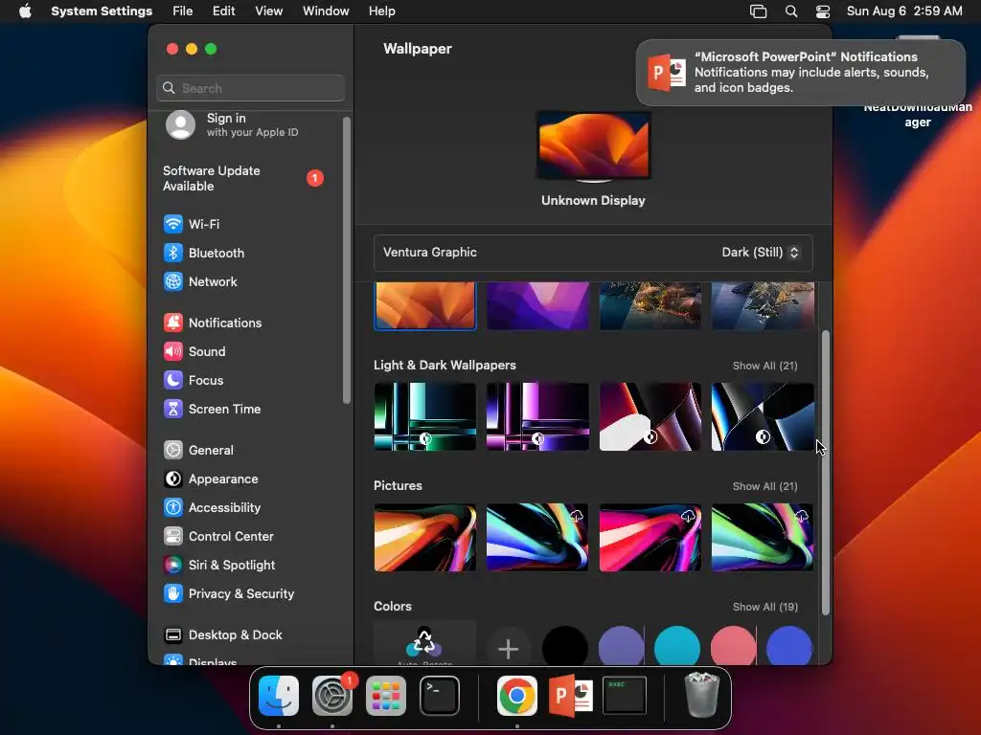
Task: Open the Edit menu
Action: click(223, 11)
